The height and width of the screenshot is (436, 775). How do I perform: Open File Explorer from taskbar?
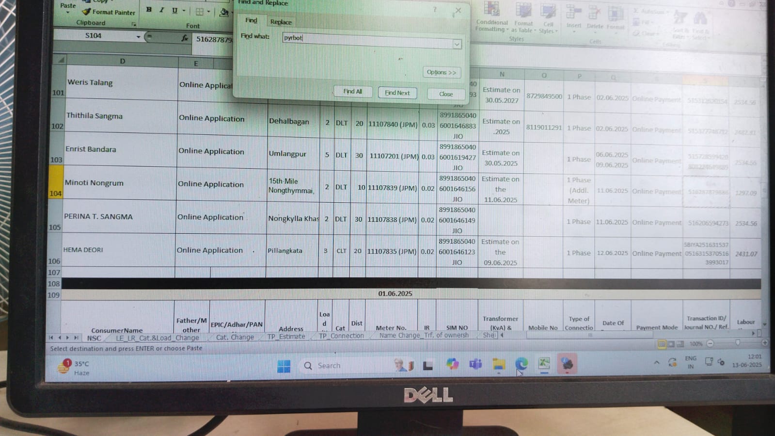[x=499, y=364]
